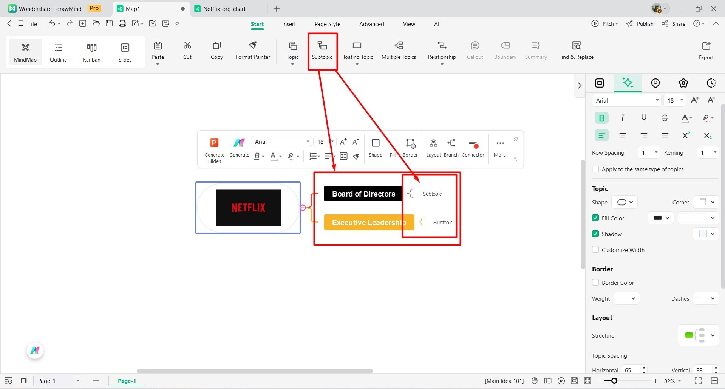The height and width of the screenshot is (389, 725).
Task: Click the Copy tool
Action: coord(217,51)
